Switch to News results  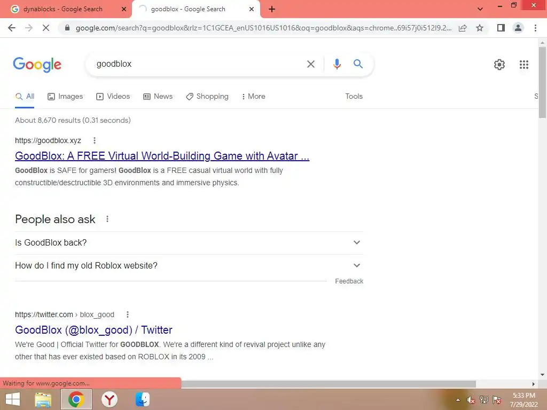158,96
